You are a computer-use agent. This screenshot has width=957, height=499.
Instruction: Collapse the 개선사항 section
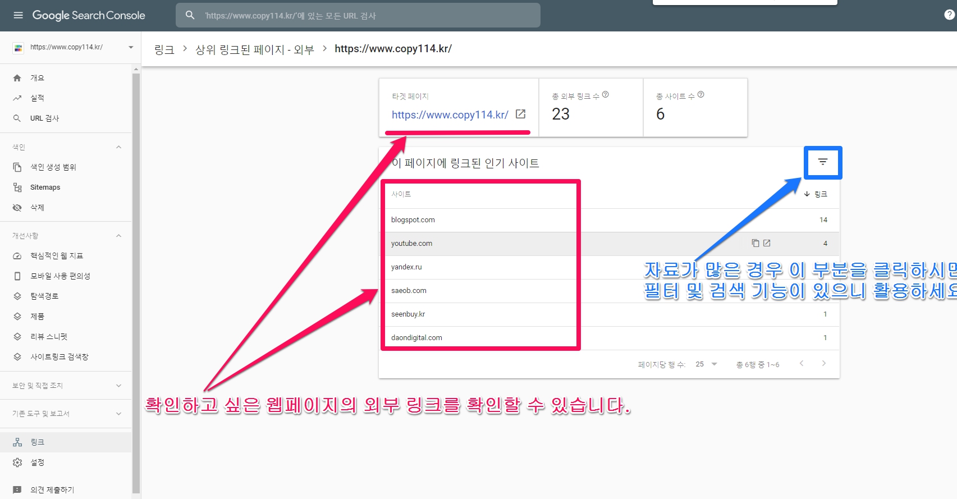click(x=118, y=236)
